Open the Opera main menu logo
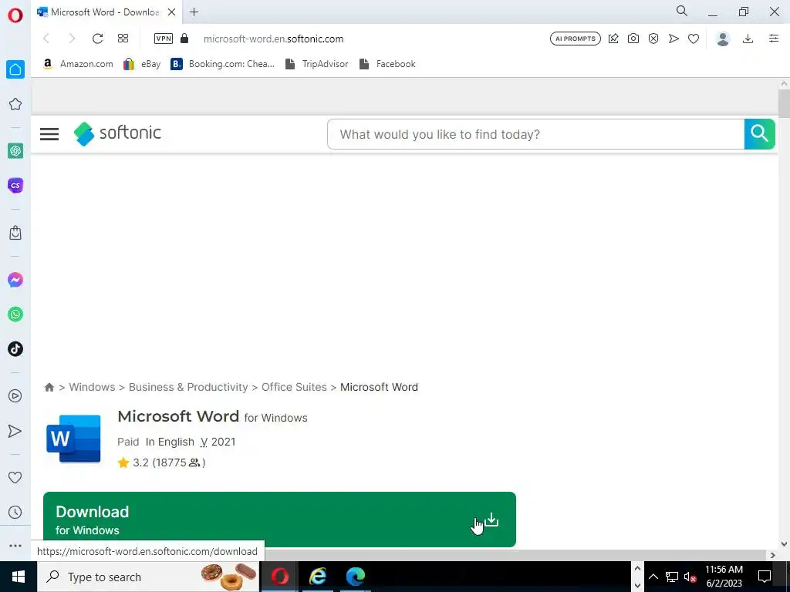 [x=15, y=15]
